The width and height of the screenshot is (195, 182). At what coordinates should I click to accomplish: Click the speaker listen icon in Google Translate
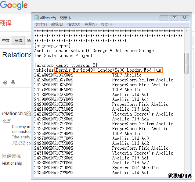pos(5,83)
